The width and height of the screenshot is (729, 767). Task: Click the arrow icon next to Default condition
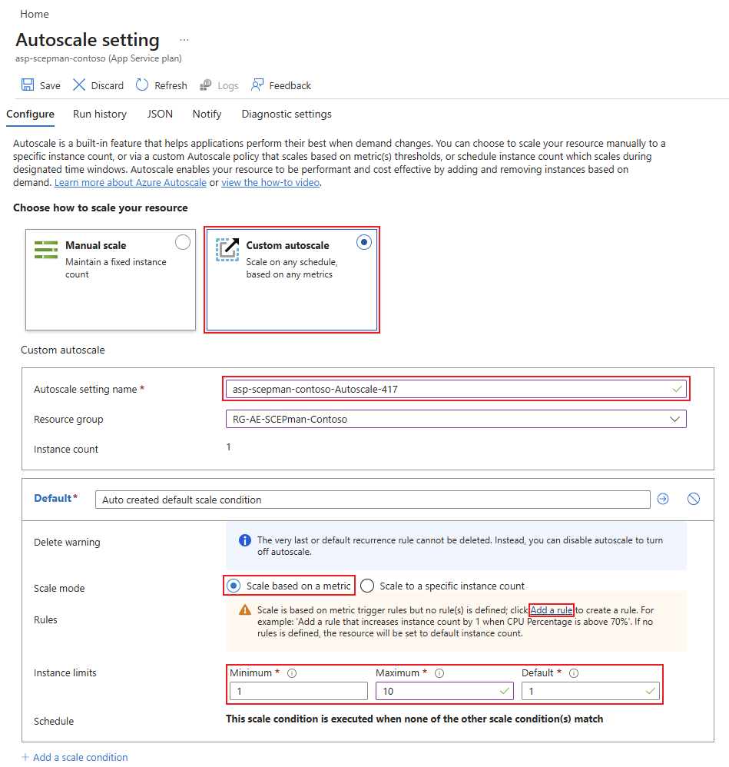point(663,499)
